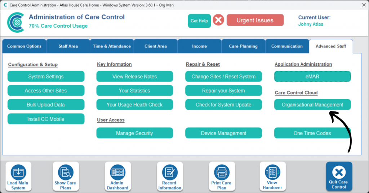Click the Key Information heading
The height and width of the screenshot is (193, 369).
coord(114,64)
